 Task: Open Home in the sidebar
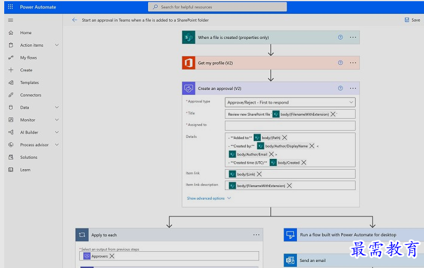tap(26, 33)
